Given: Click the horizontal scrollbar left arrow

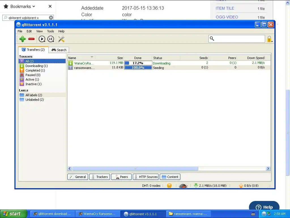Looking at the screenshot, I should 70,169.
